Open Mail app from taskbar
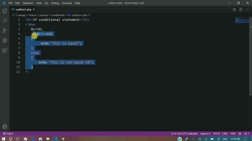 [40, 139]
